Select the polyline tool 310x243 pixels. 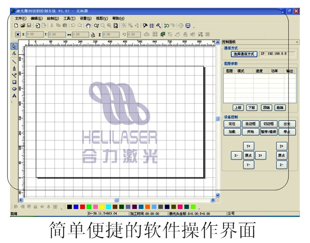point(14,75)
